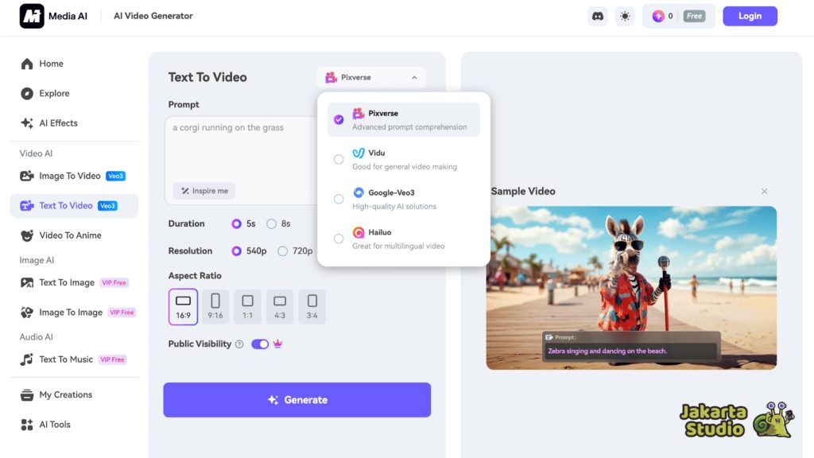This screenshot has height=458, width=814.
Task: Select 9:16 aspect ratio
Action: 215,307
